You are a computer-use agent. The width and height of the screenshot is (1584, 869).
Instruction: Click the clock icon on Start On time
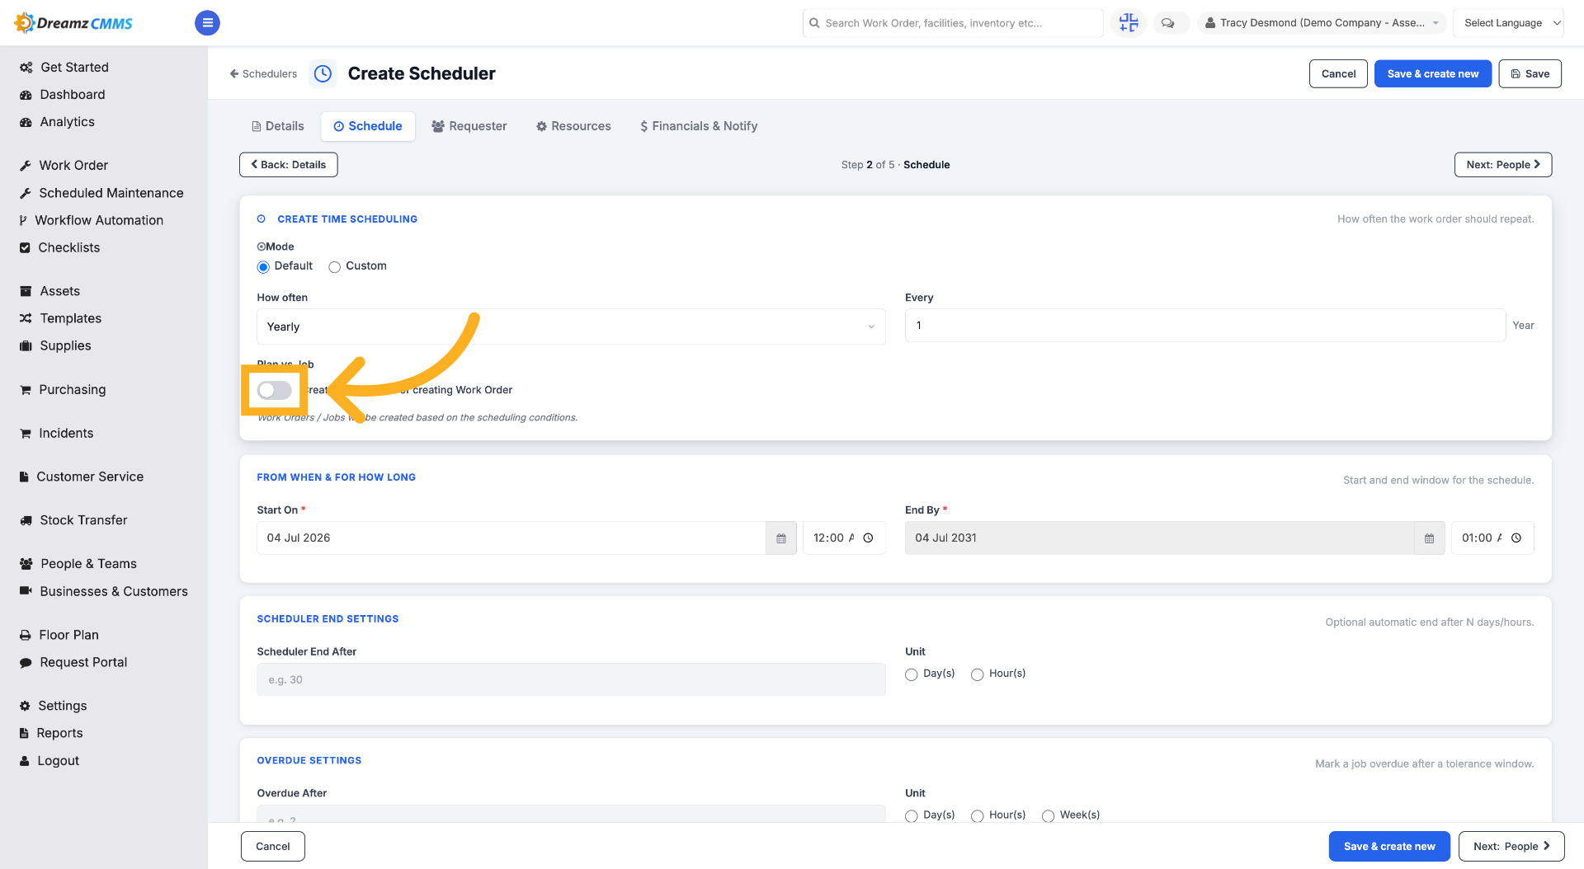point(868,538)
